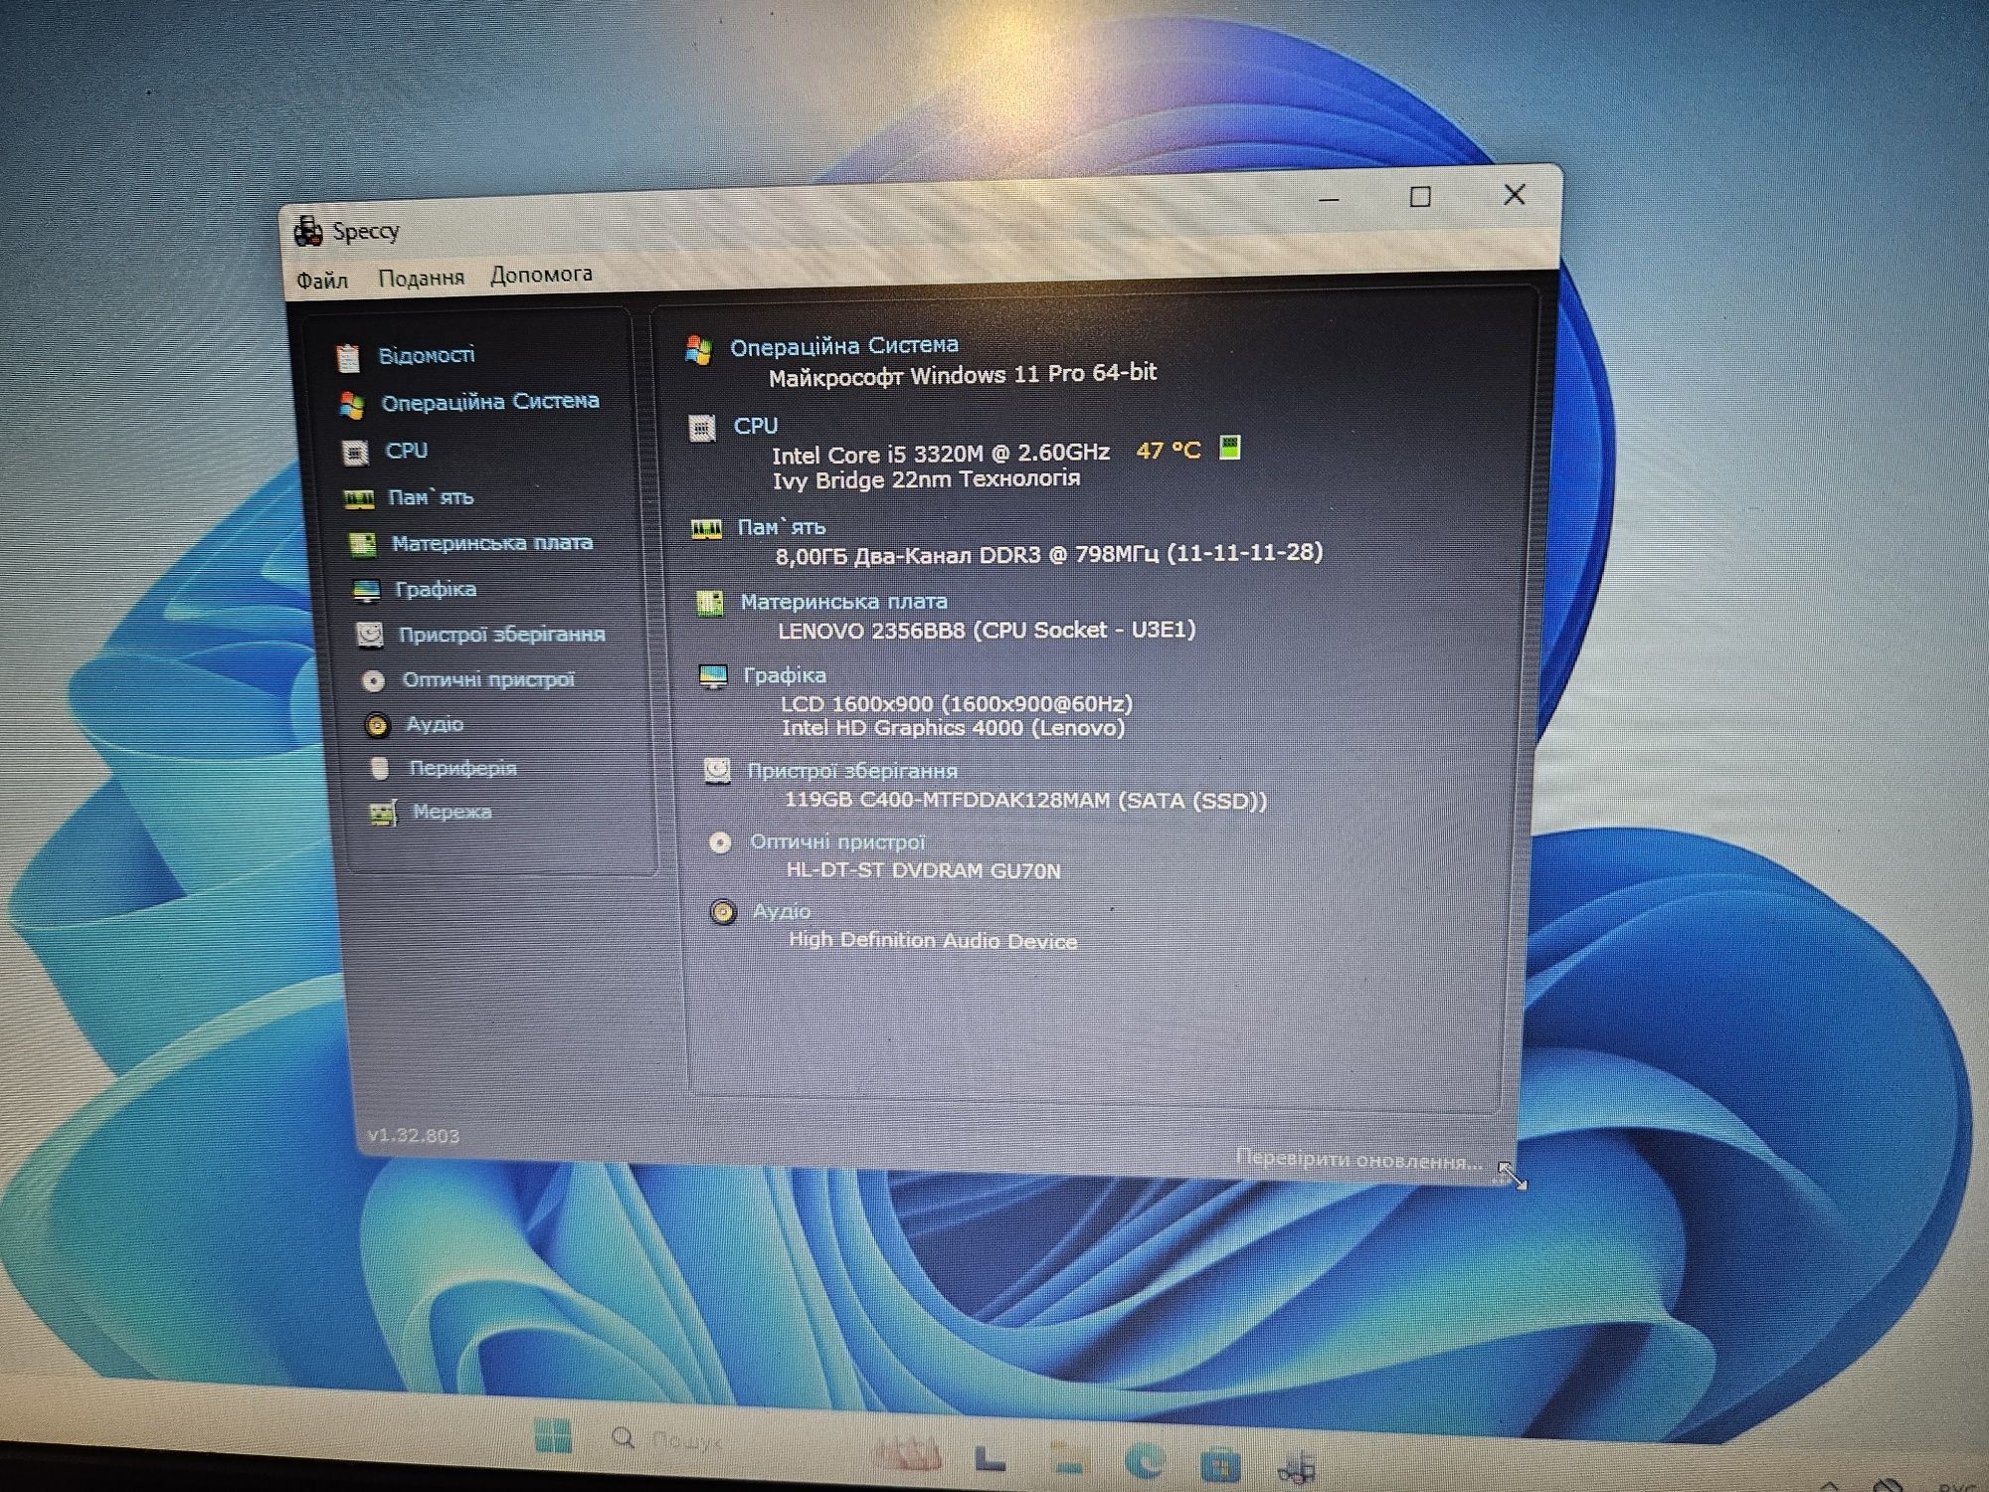This screenshot has width=1989, height=1492.
Task: Click the green CPU temperature indicator
Action: point(1230,448)
